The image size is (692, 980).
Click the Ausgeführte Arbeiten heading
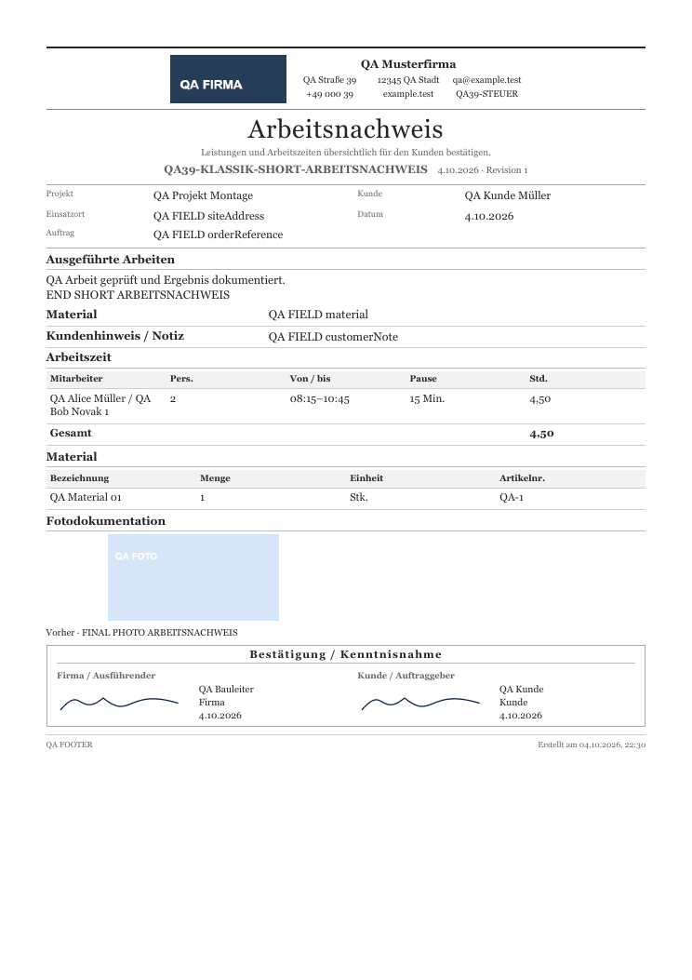pos(111,260)
